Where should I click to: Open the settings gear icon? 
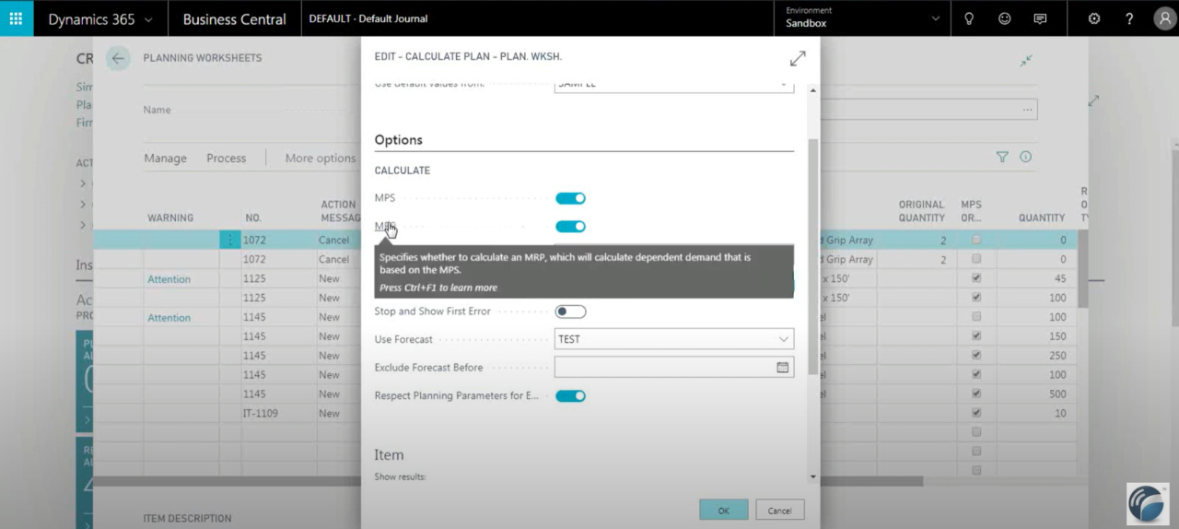(1094, 18)
